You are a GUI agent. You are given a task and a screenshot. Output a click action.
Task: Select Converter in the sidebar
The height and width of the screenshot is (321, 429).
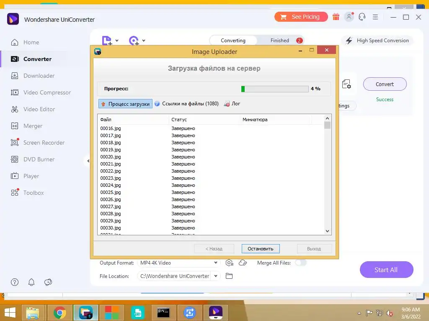31,59
